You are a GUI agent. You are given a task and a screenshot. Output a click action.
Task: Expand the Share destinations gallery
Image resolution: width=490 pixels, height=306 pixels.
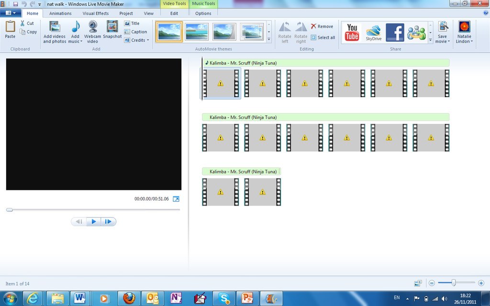pyautogui.click(x=430, y=40)
